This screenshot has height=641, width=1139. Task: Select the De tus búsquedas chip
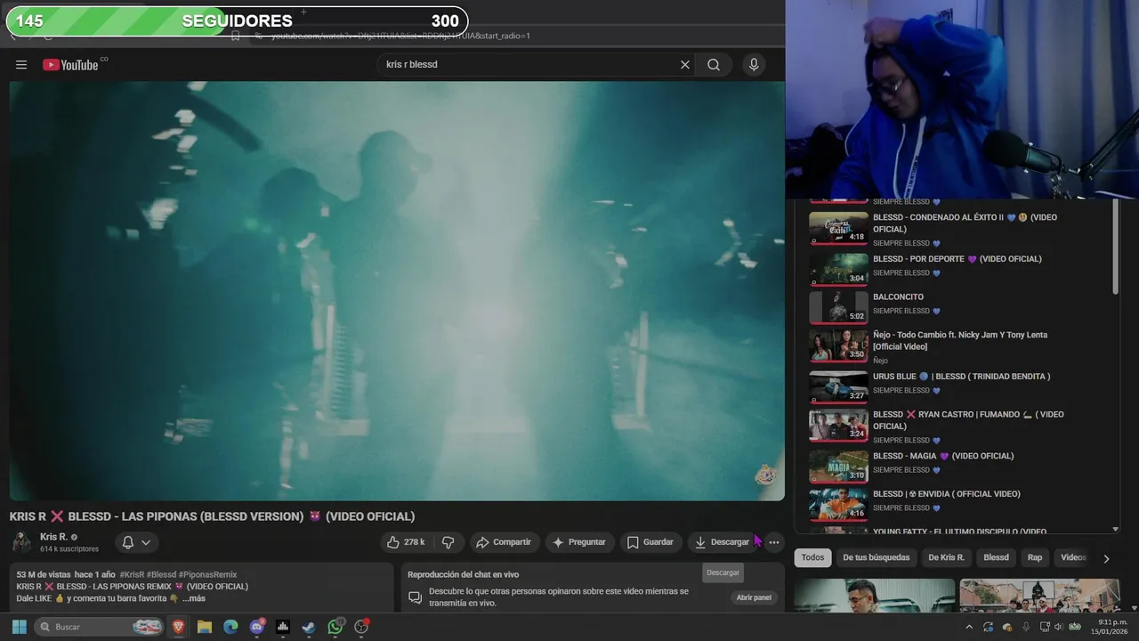[x=876, y=557]
